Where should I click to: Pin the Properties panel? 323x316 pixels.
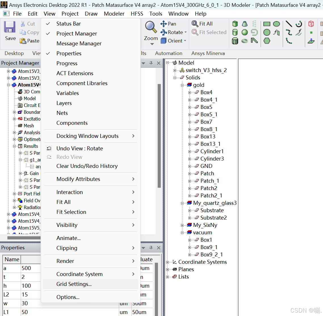(151, 248)
